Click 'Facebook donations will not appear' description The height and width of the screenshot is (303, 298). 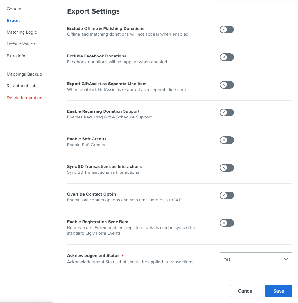click(118, 62)
